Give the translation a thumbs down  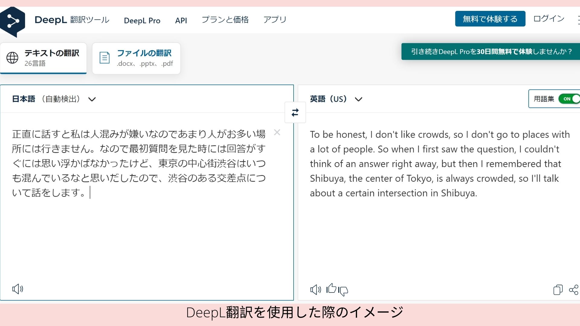(x=343, y=291)
